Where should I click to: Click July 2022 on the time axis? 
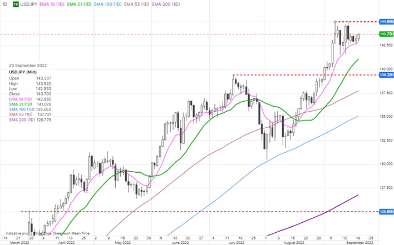(x=237, y=242)
